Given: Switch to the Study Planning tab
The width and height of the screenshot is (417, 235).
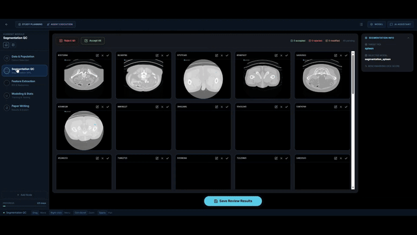Looking at the screenshot, I should coord(31,24).
